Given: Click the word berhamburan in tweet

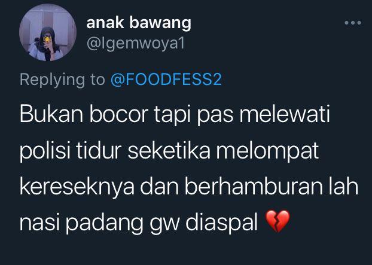Looking at the screenshot, I should coord(254,186).
